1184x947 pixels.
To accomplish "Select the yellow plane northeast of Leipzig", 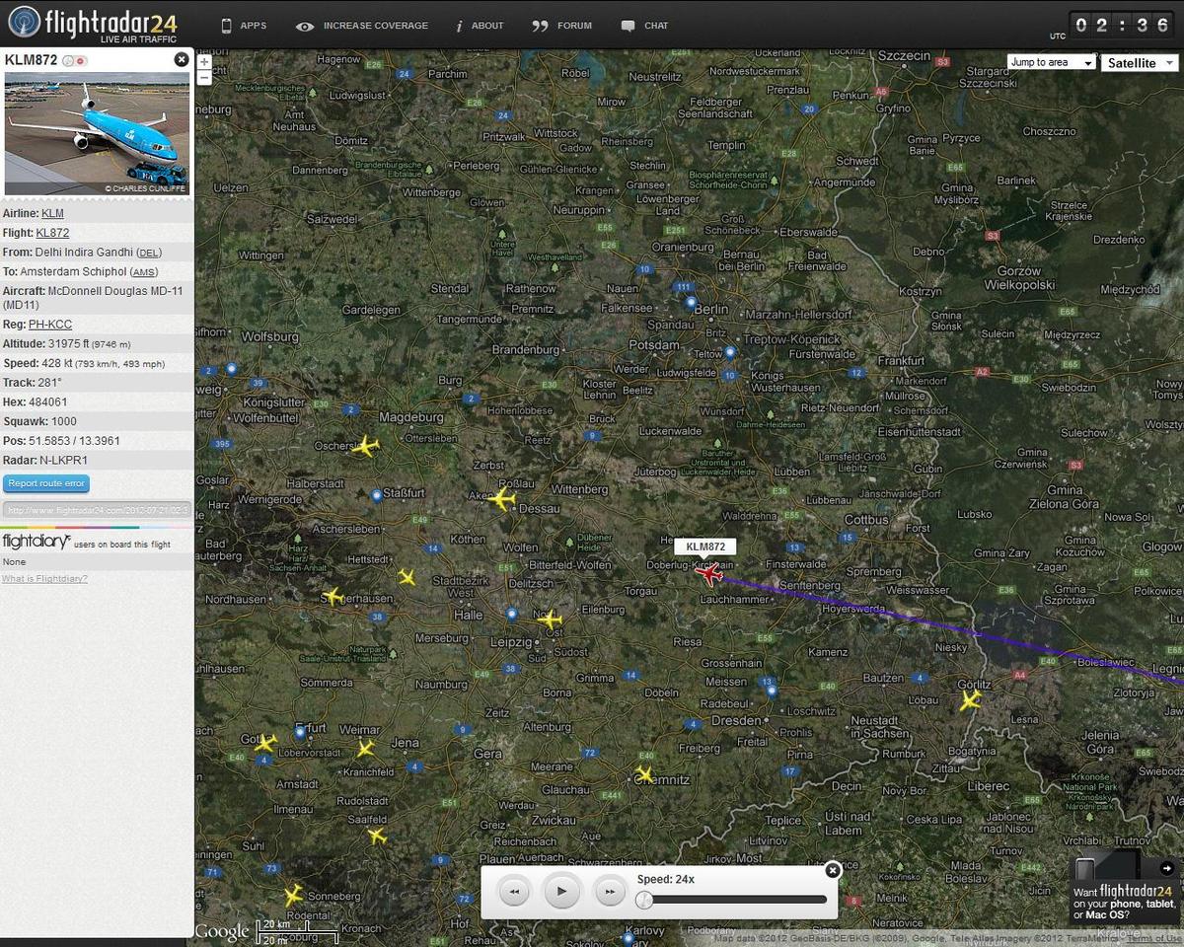I will click(x=550, y=619).
